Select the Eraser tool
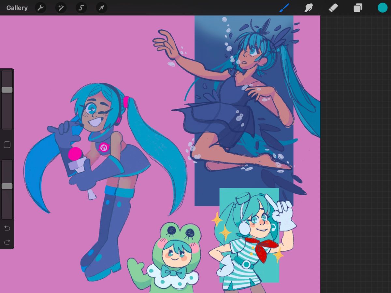This screenshot has width=391, height=293. coord(333,8)
